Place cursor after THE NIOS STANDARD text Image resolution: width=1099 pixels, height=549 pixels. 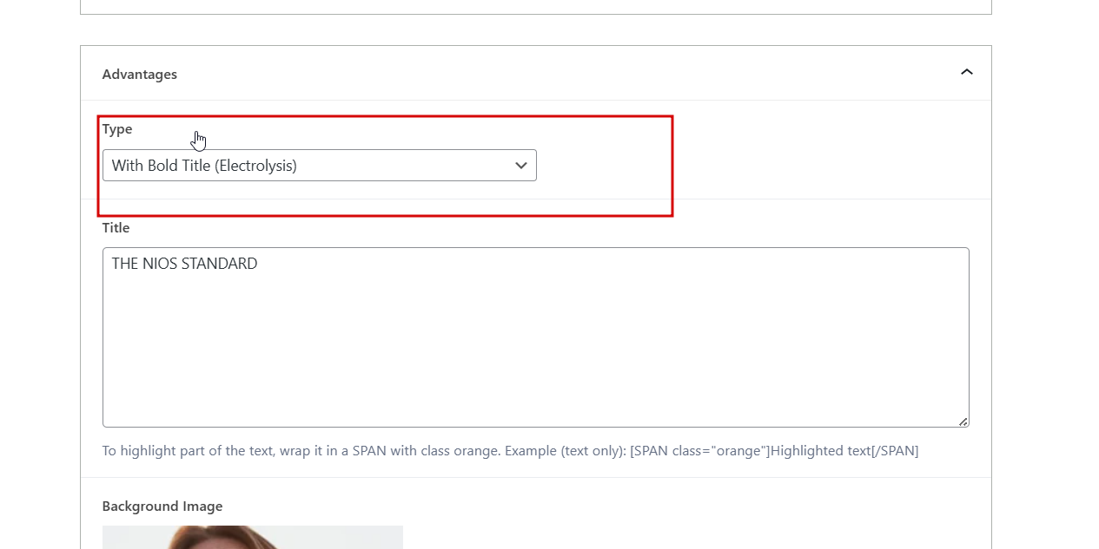[x=259, y=264]
